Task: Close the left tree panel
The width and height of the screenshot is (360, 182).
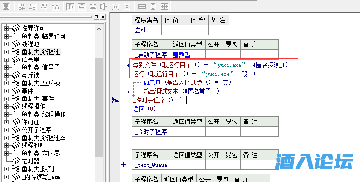Action: pyautogui.click(x=103, y=17)
